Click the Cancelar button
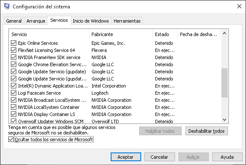The width and height of the screenshot is (246, 165). (160, 157)
